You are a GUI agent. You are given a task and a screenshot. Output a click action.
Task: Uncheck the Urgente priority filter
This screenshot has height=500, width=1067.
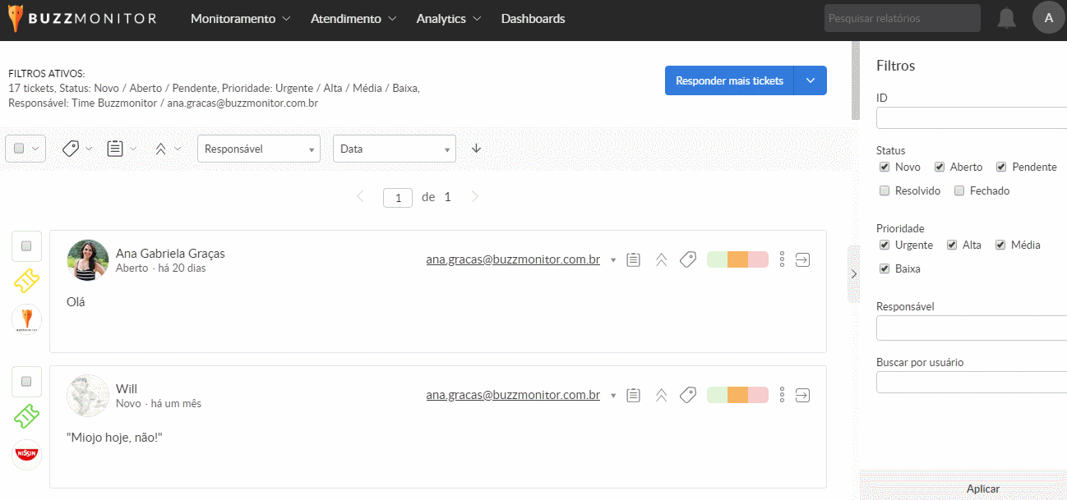pos(885,245)
